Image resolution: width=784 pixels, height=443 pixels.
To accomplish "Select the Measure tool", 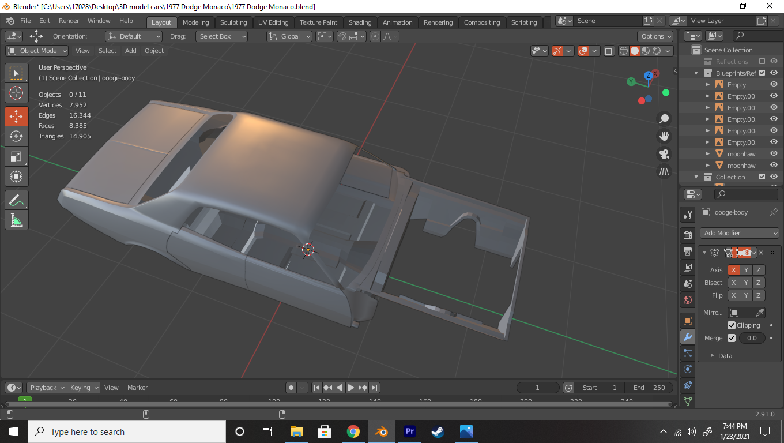I will point(16,220).
